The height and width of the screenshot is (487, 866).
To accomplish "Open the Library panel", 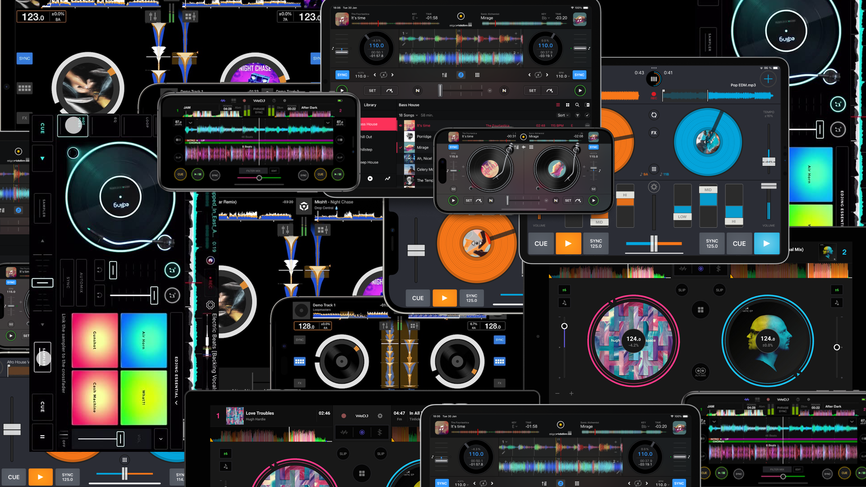I will (x=370, y=105).
